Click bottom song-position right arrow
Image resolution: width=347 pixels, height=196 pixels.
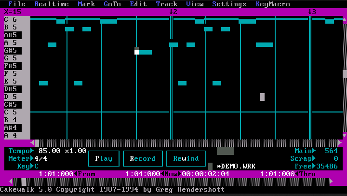332,182
